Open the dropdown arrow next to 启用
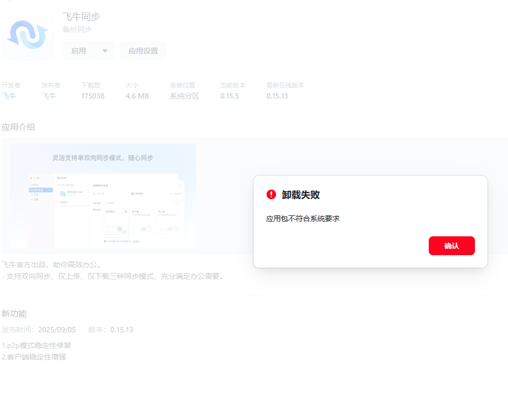 104,51
